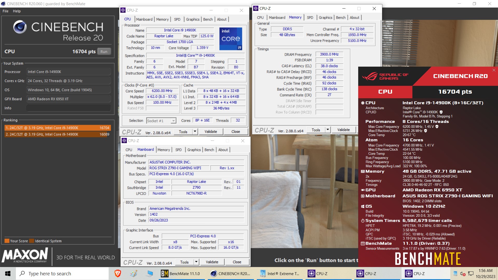Image resolution: width=498 pixels, height=280 pixels.
Task: Open Brave browser from taskbar
Action: [x=117, y=274]
